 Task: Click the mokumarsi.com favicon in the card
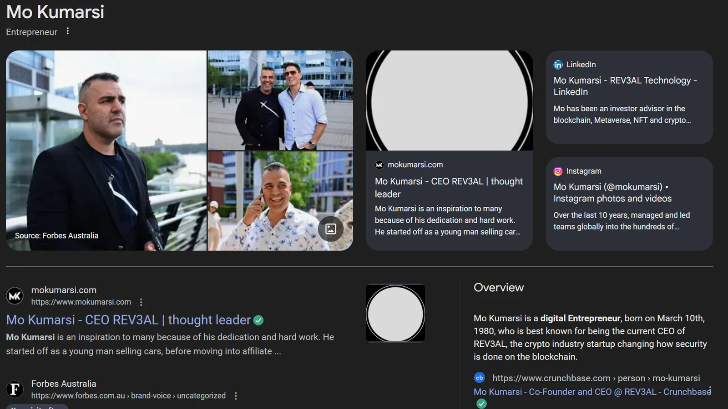pos(379,165)
